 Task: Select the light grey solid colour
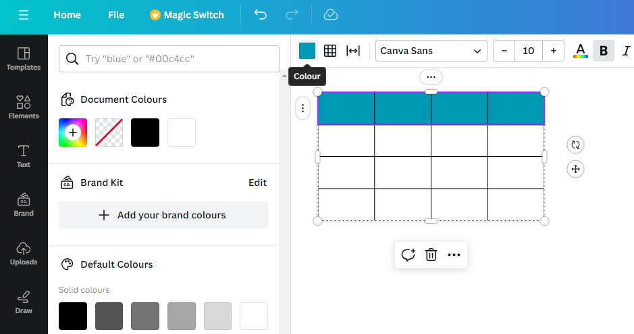click(182, 316)
